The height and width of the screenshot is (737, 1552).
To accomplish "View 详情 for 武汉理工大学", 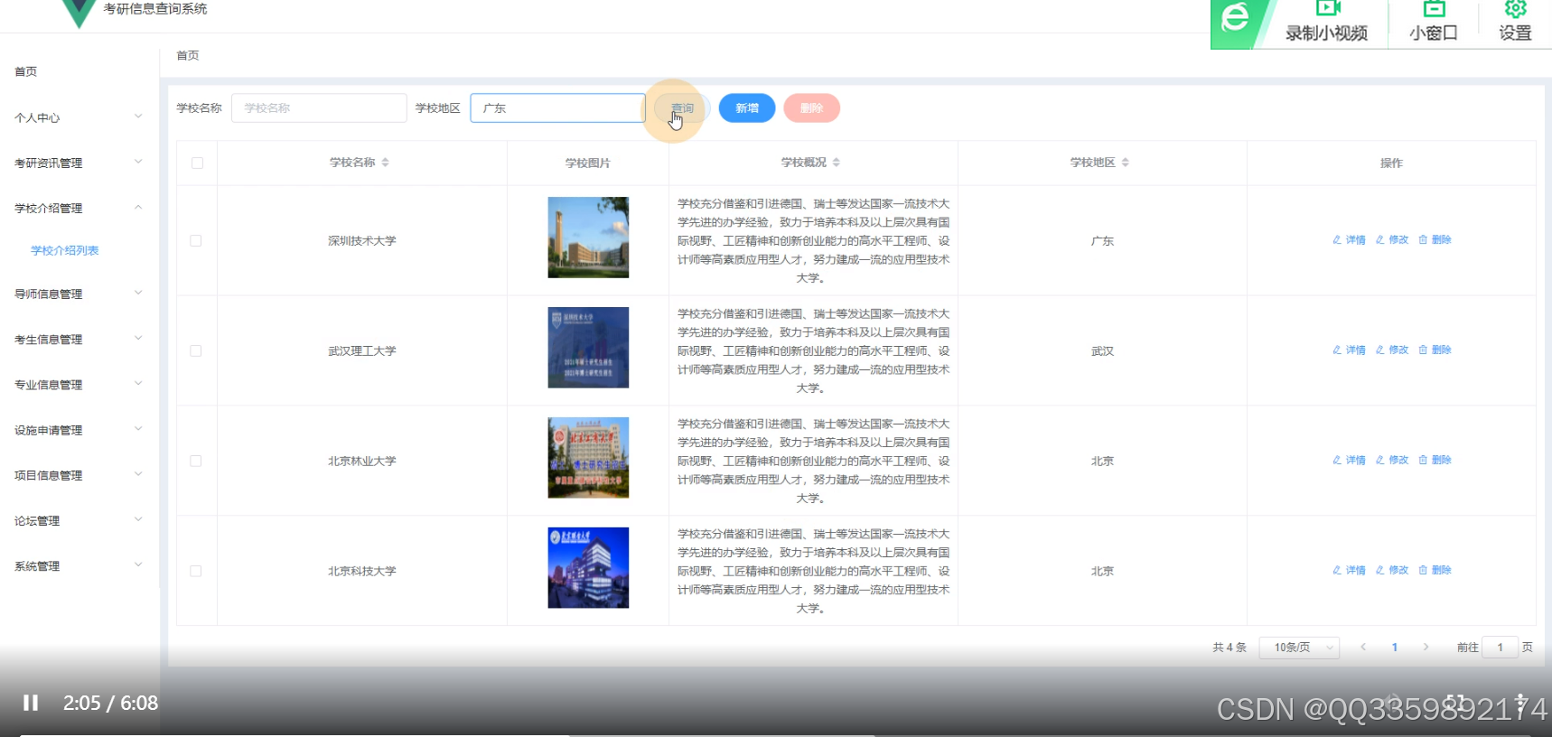I will pos(1349,350).
